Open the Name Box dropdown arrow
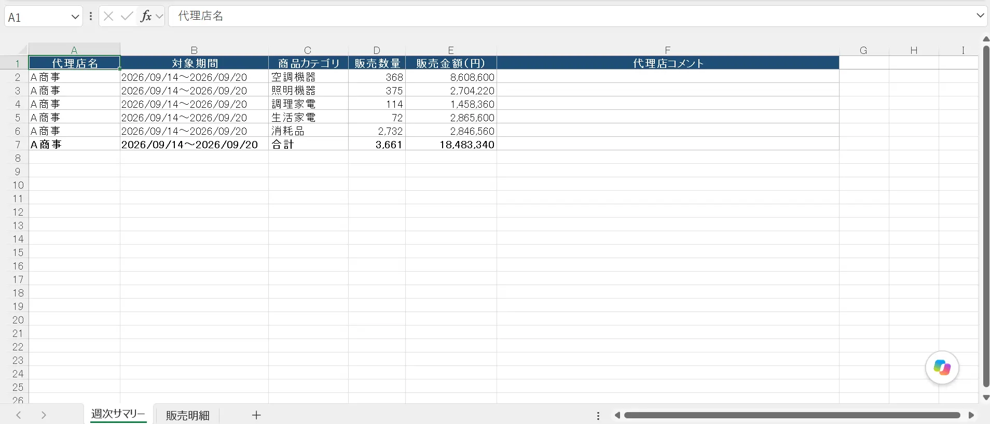Image resolution: width=990 pixels, height=424 pixels. click(75, 17)
